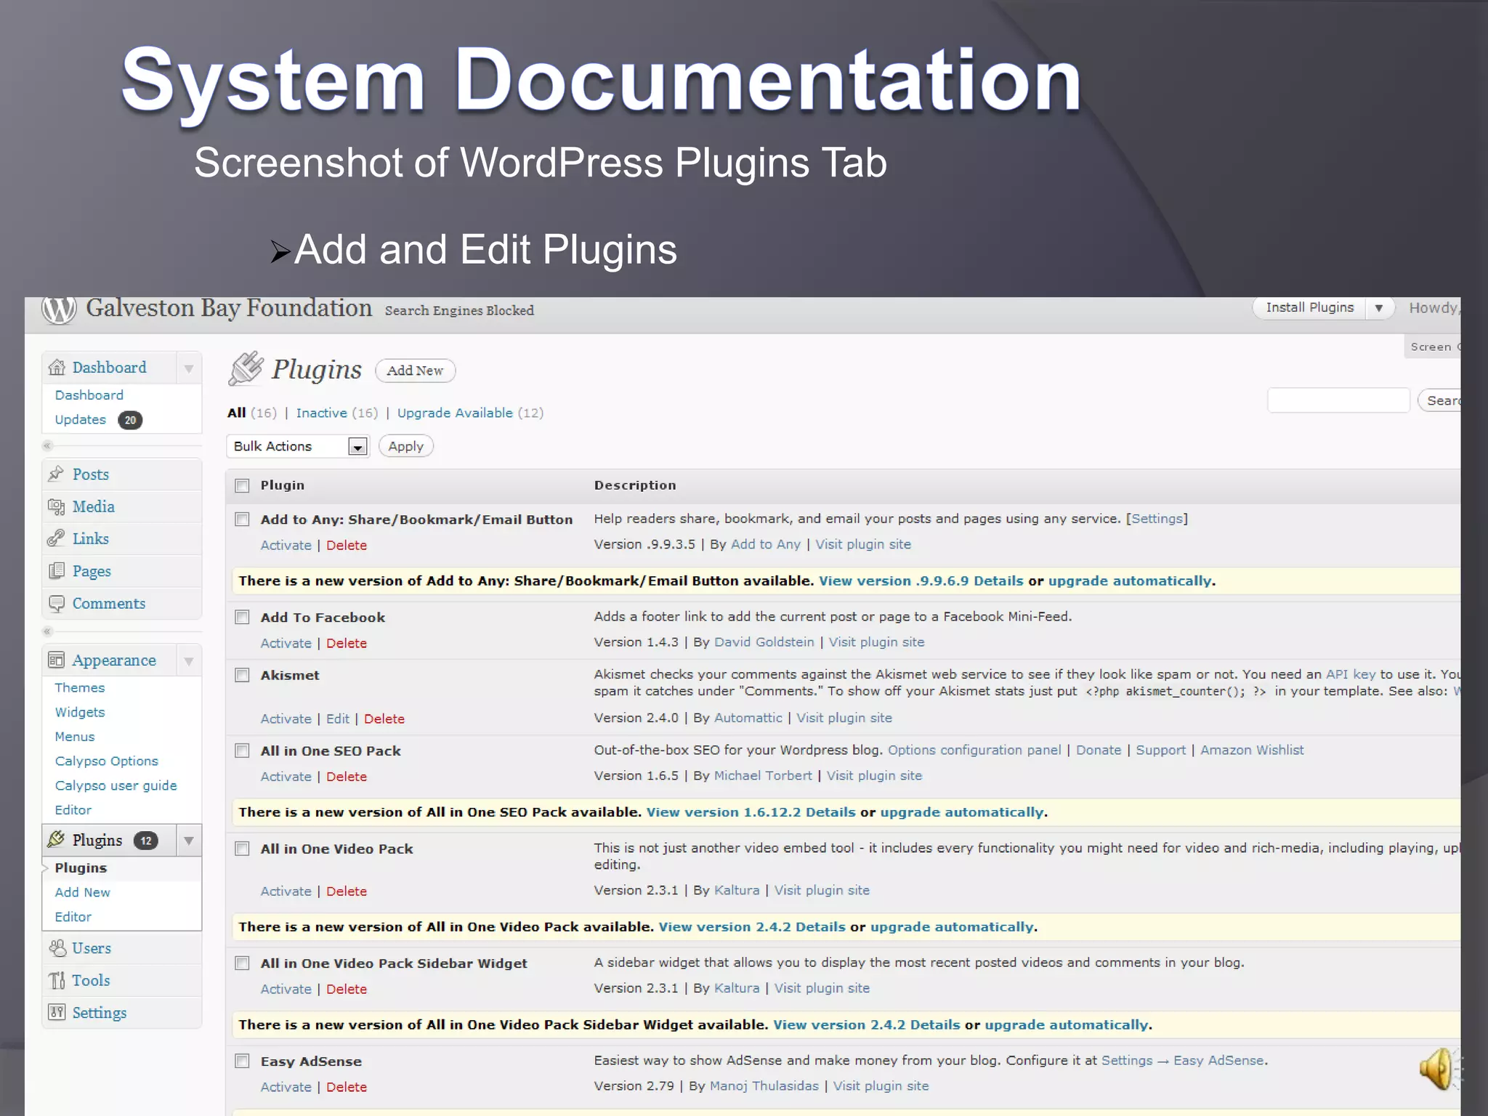Open the Bulk Actions dropdown
The width and height of the screenshot is (1488, 1116).
pyautogui.click(x=298, y=446)
